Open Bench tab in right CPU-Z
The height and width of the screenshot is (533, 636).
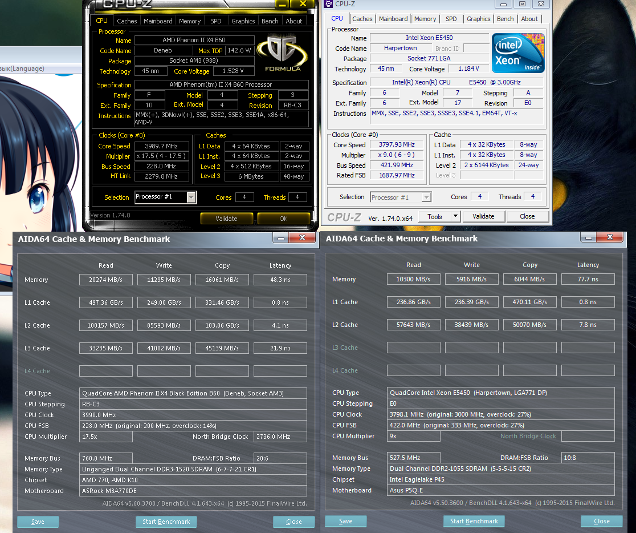coord(505,19)
